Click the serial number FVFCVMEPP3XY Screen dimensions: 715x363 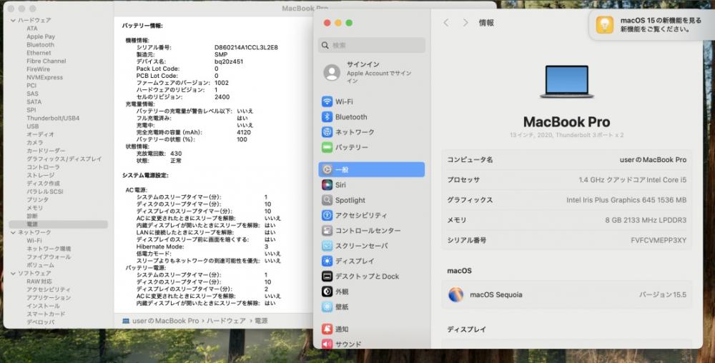[x=659, y=240]
